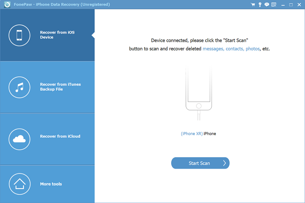The height and width of the screenshot is (203, 305).
Task: Open the More tools section
Action: point(47,184)
